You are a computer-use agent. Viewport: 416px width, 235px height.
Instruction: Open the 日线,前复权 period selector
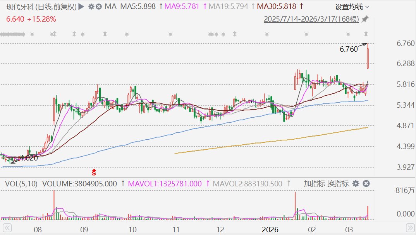click(x=57, y=7)
